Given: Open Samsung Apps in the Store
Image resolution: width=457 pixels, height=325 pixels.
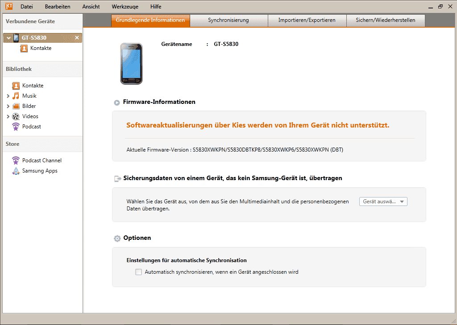Looking at the screenshot, I should click(x=40, y=171).
